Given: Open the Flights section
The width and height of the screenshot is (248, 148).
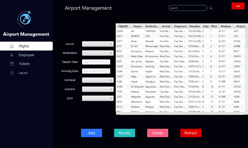Looking at the screenshot, I should tap(26, 46).
